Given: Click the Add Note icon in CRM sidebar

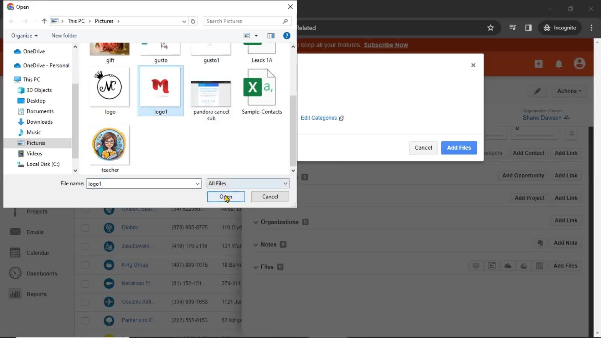Looking at the screenshot, I should tap(541, 243).
